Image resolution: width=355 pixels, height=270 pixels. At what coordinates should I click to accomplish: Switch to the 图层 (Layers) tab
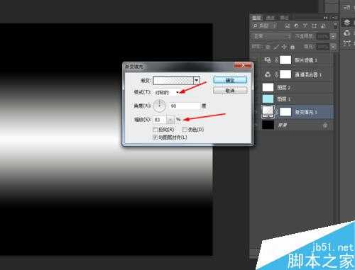click(x=256, y=18)
